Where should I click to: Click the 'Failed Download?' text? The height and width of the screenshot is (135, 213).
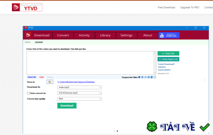point(166,64)
